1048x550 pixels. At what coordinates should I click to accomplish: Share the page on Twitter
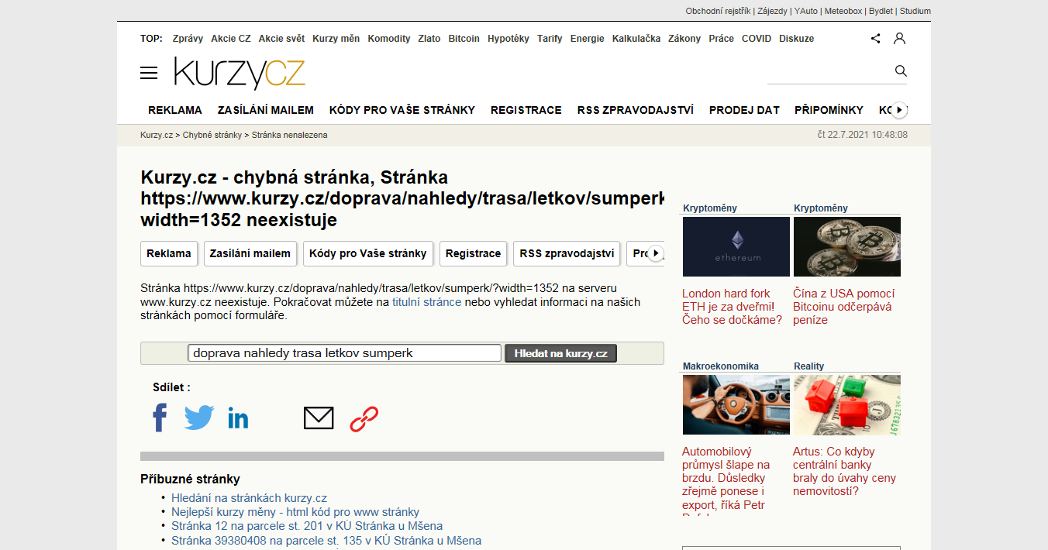pyautogui.click(x=199, y=418)
